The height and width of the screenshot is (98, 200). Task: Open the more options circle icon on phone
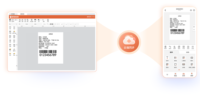pos(194,10)
